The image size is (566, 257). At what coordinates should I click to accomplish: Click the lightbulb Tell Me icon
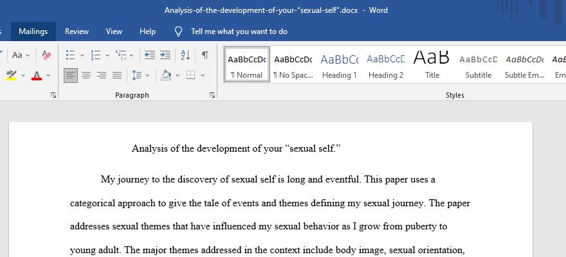178,31
